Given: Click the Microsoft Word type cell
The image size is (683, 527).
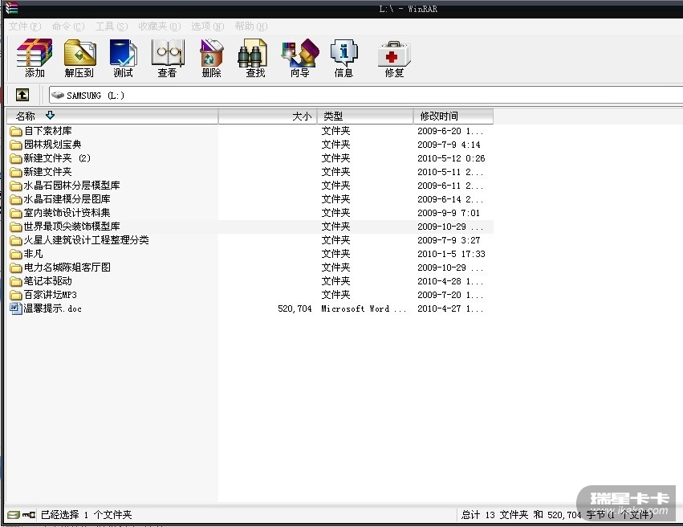Looking at the screenshot, I should (364, 308).
